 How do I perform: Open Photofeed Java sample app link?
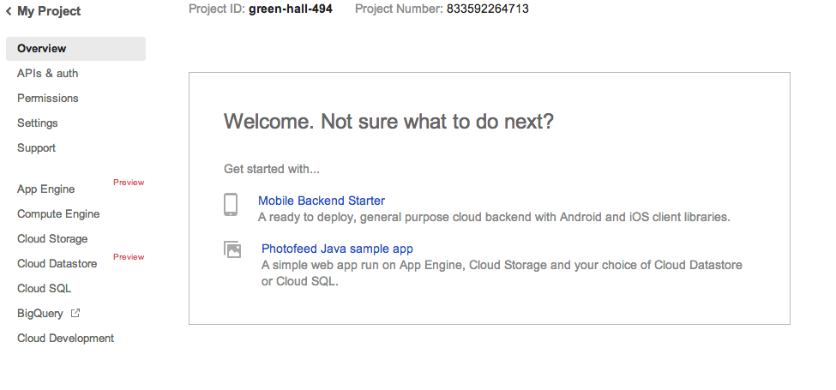pyautogui.click(x=337, y=249)
